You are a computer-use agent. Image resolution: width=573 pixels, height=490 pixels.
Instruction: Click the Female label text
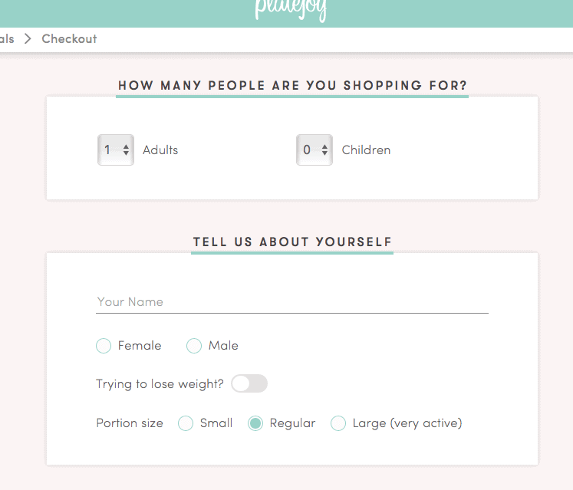point(140,346)
